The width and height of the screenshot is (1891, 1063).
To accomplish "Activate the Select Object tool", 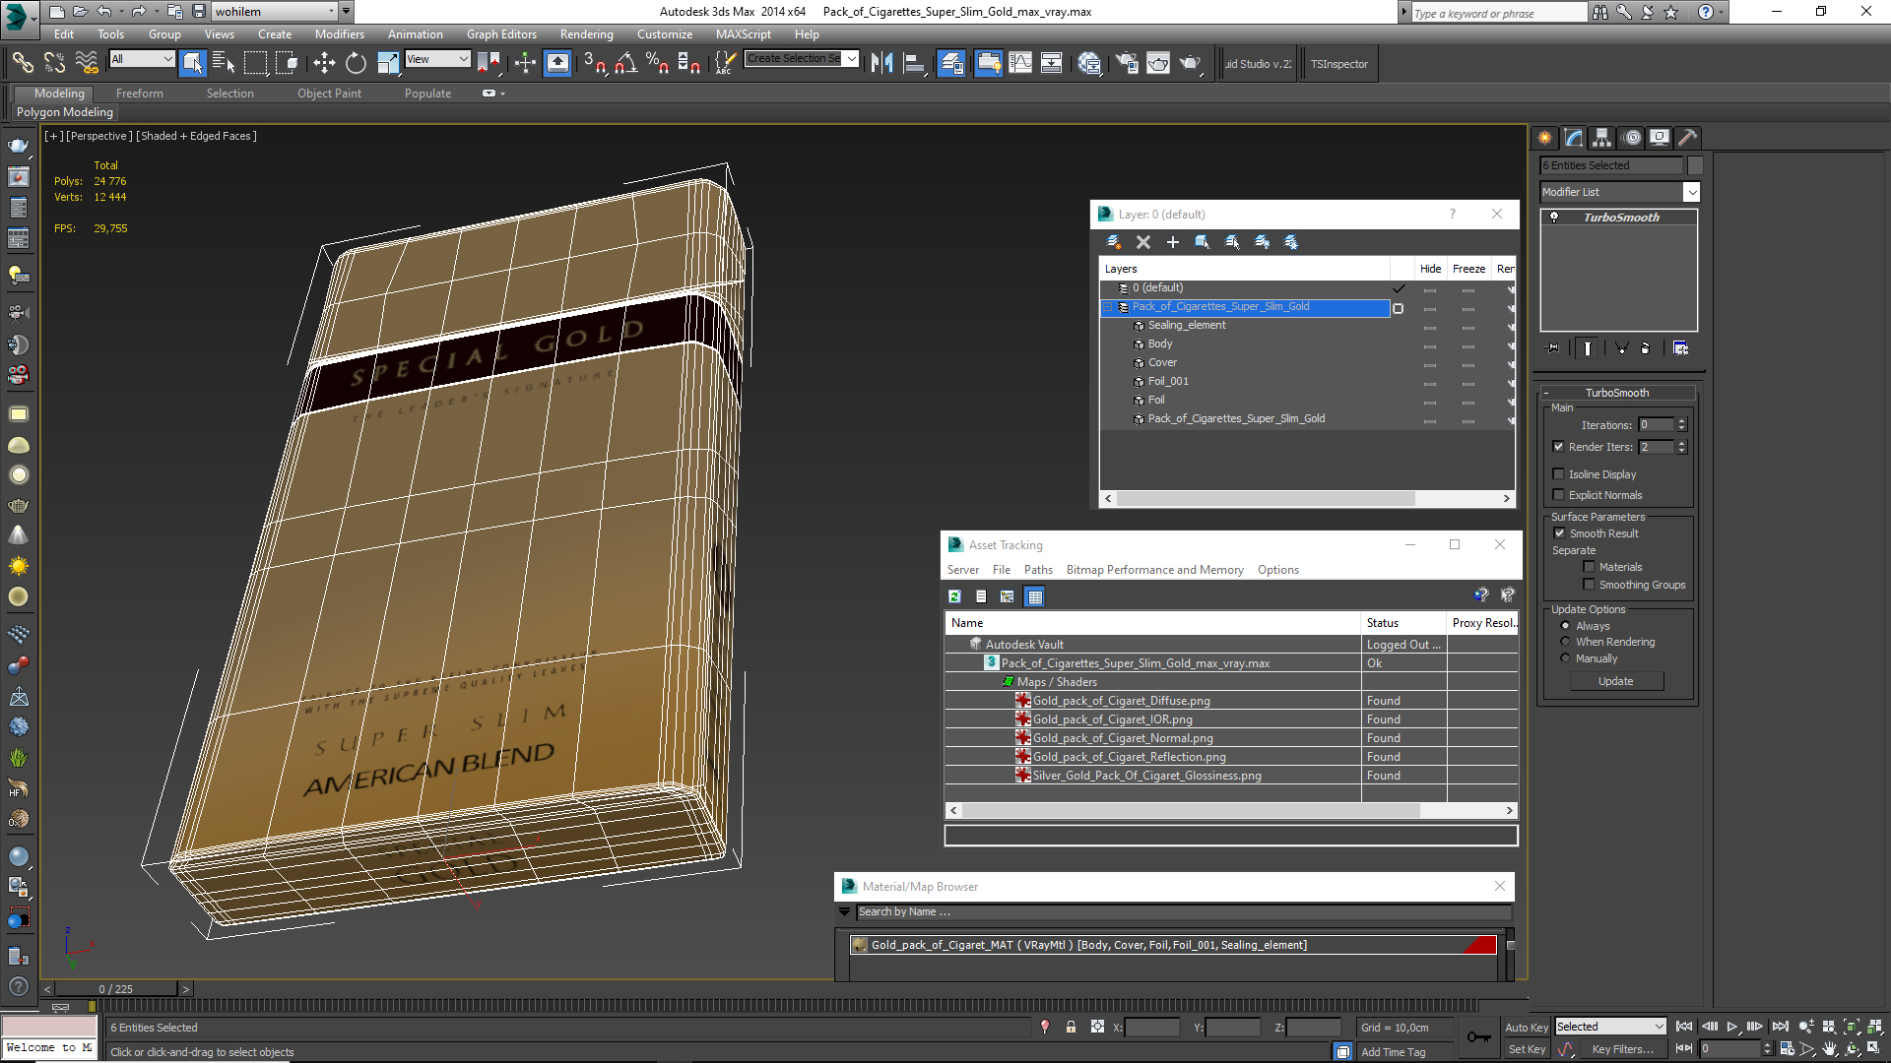I will coord(193,63).
